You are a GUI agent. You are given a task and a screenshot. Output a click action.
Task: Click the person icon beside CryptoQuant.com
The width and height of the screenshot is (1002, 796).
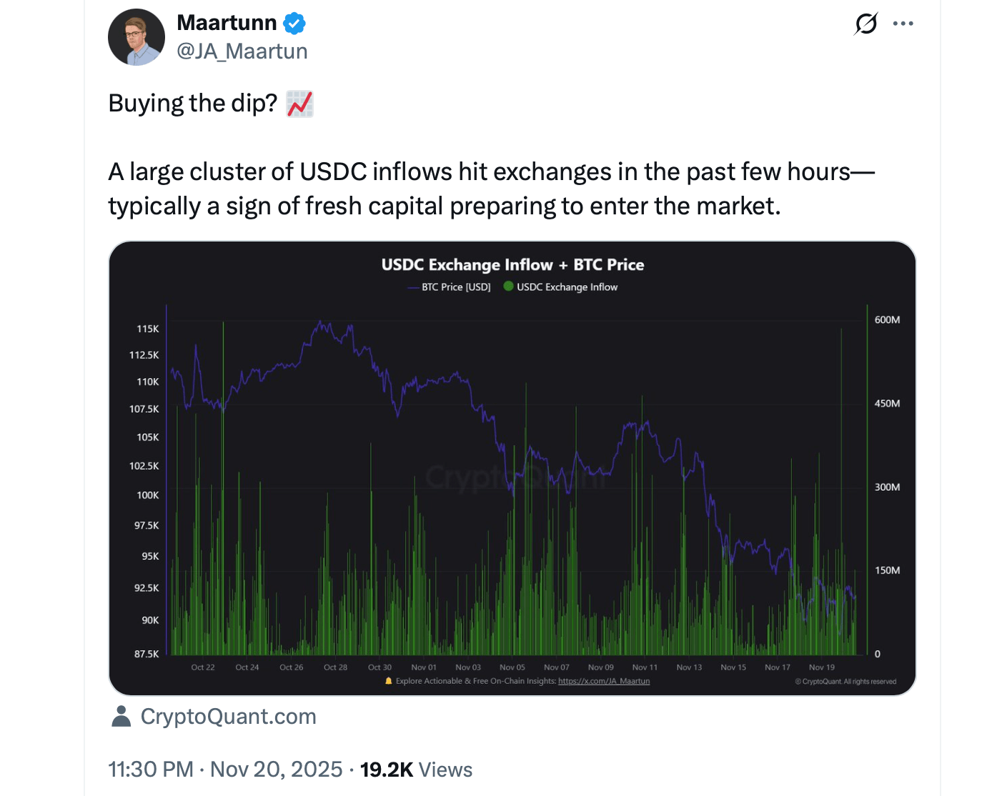tap(121, 716)
